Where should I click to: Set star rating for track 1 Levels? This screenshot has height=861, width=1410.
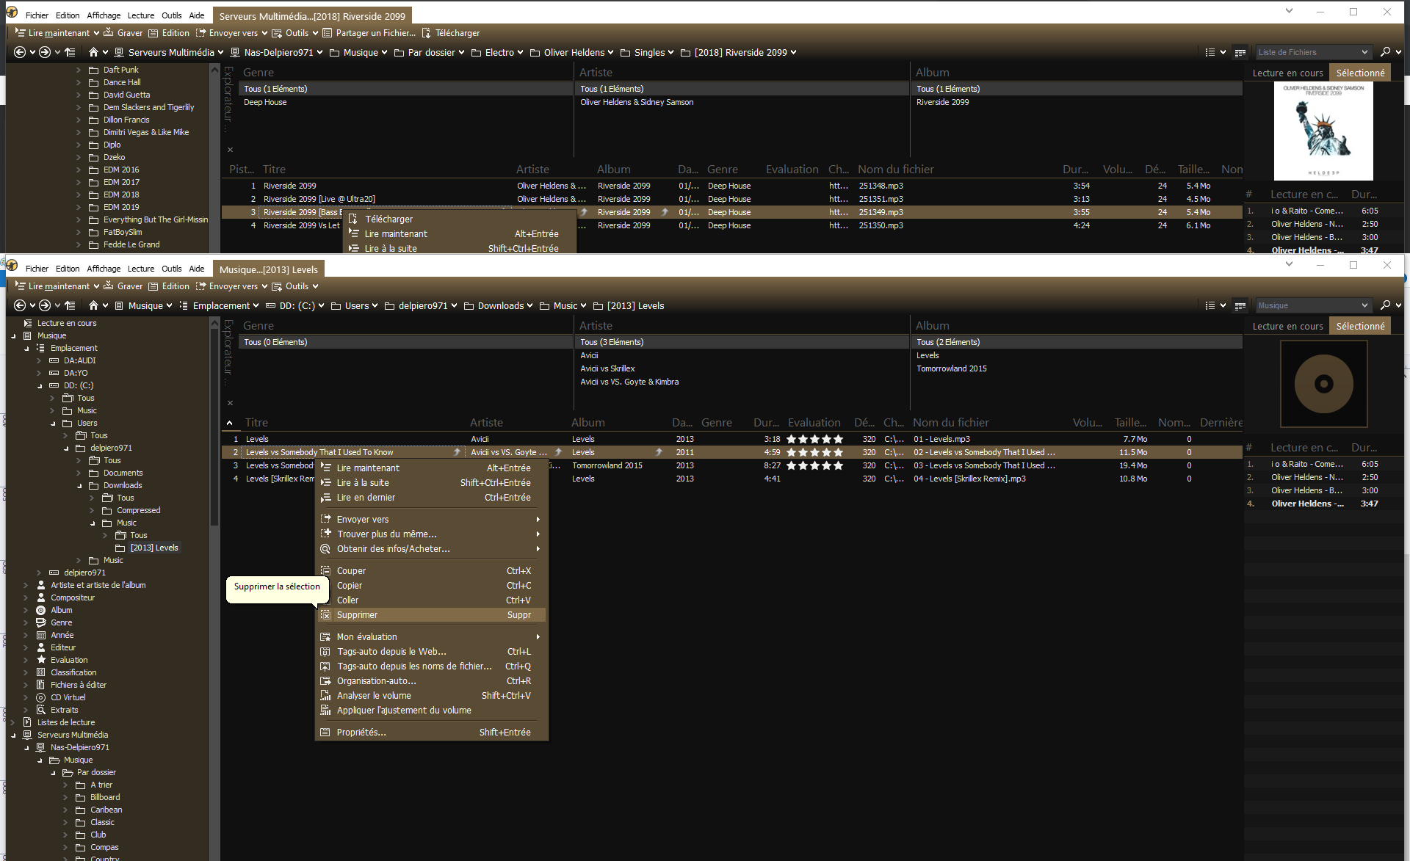(814, 439)
